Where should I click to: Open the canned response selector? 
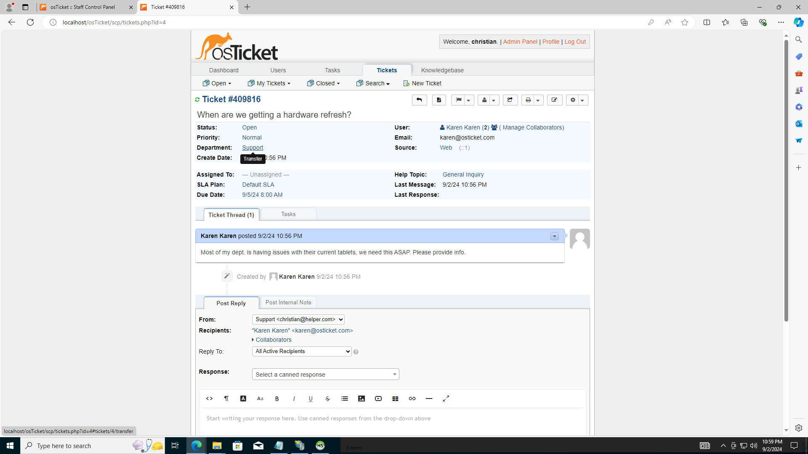(325, 374)
